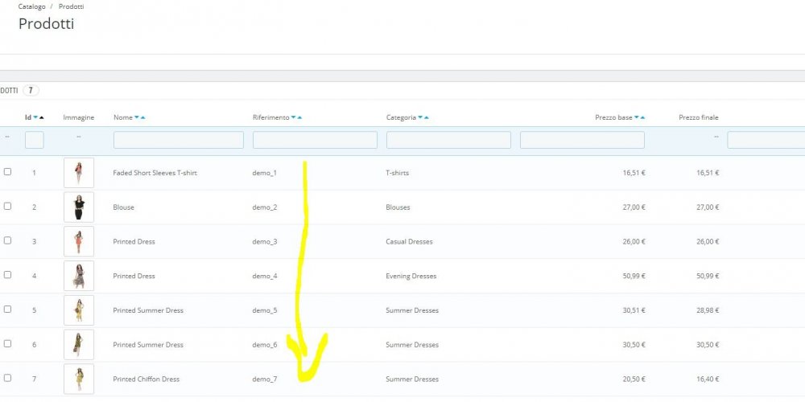Sort Id column descending arrow
805x402 pixels.
[x=35, y=118]
